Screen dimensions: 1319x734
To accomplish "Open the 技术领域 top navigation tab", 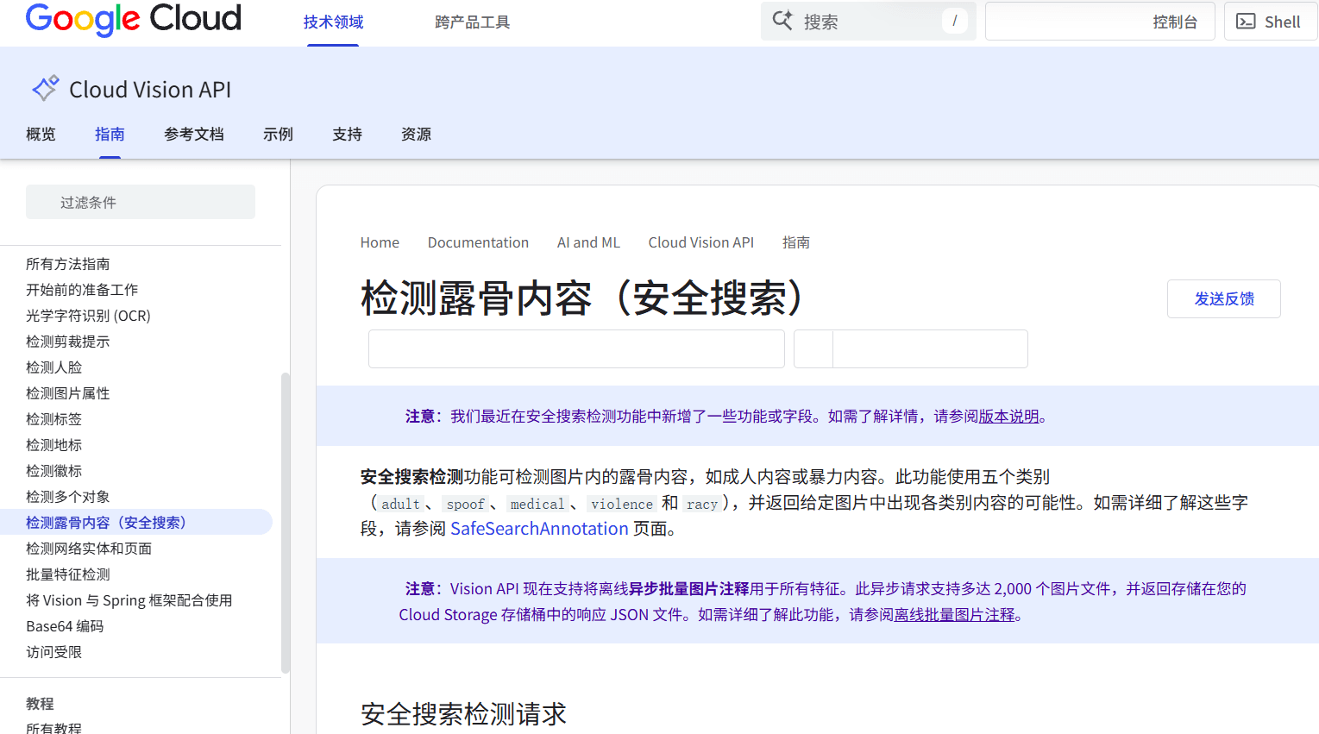I will [333, 22].
